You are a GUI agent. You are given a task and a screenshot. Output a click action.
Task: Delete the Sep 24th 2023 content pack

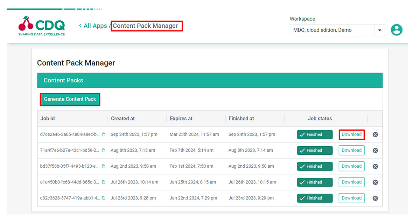click(x=375, y=134)
